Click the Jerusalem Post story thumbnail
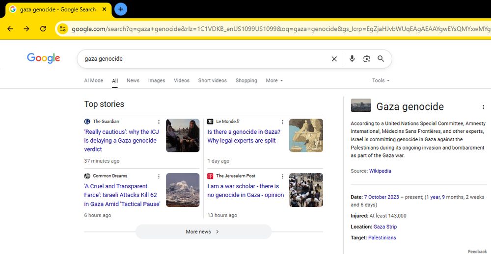The width and height of the screenshot is (491, 254). (x=306, y=190)
